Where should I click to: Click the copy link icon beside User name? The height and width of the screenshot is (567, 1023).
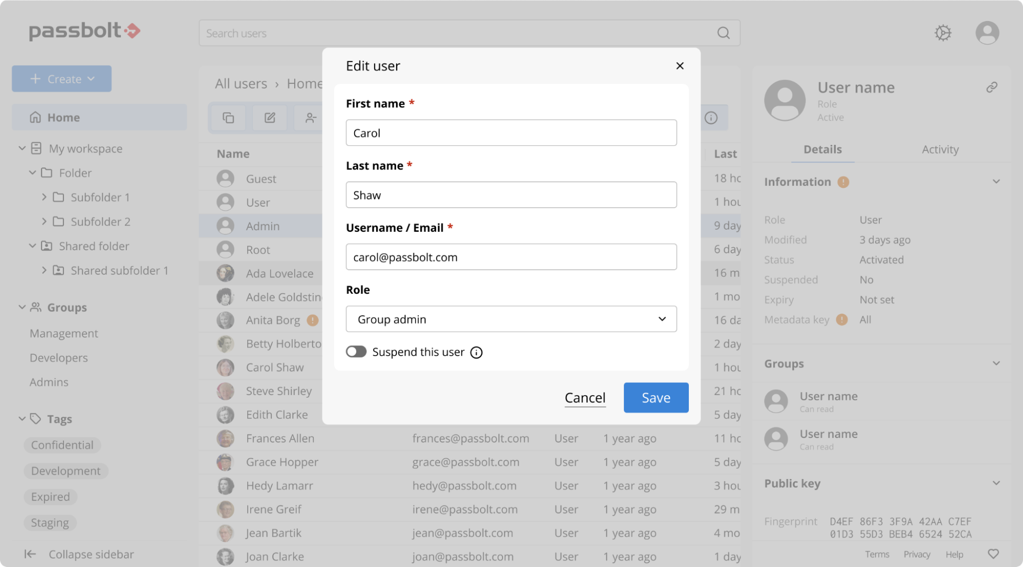tap(992, 88)
